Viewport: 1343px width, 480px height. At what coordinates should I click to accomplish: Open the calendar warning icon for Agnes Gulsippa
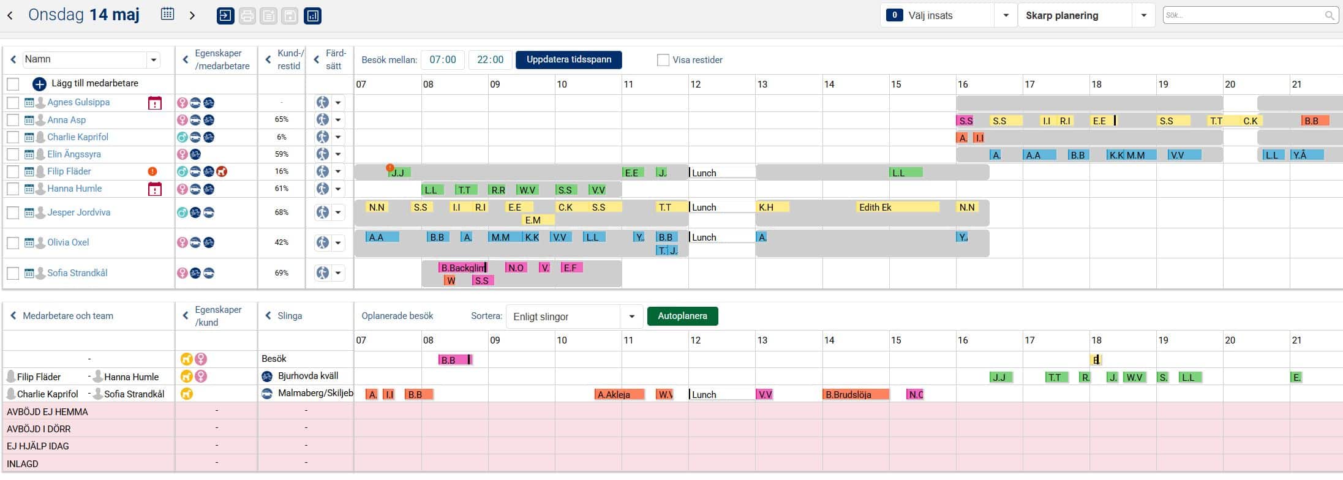click(155, 103)
